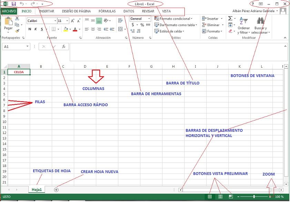290x202 pixels.
Task: Click the Buscar y seleccionar binoculars icon
Action: (261, 22)
